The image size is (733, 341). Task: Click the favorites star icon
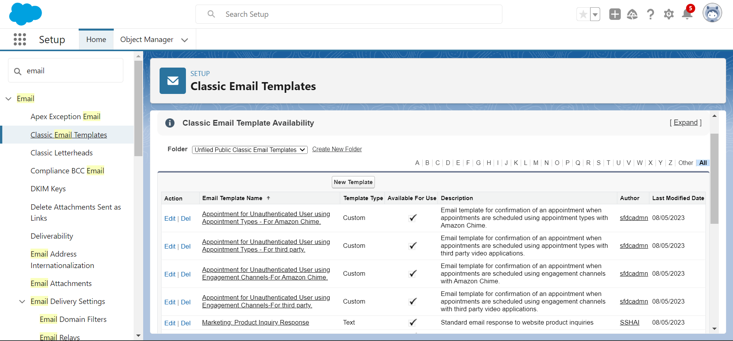[x=583, y=15]
